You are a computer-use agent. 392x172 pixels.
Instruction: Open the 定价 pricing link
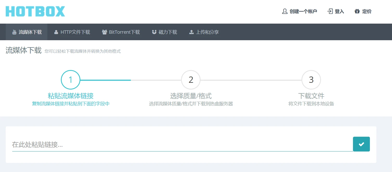pyautogui.click(x=363, y=11)
